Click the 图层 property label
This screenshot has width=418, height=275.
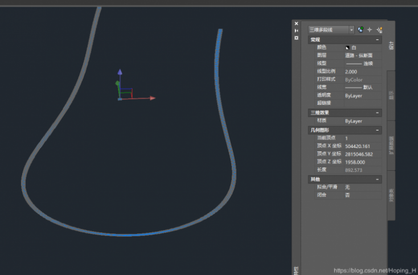(322, 55)
